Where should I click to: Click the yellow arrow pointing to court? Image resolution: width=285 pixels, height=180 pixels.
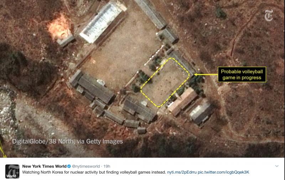pyautogui.click(x=206, y=75)
